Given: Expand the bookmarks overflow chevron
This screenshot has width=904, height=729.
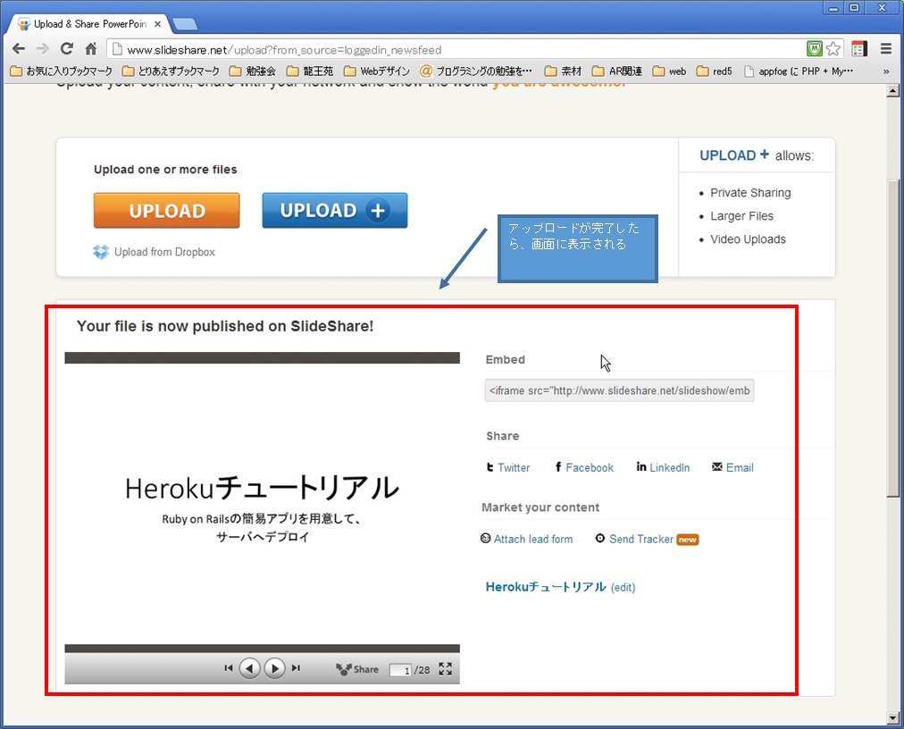Looking at the screenshot, I should click(886, 71).
